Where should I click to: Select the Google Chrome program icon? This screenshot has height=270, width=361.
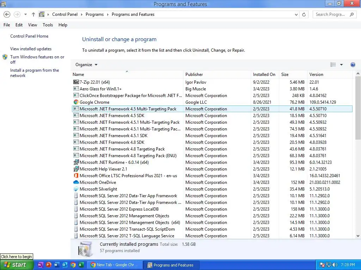76,102
